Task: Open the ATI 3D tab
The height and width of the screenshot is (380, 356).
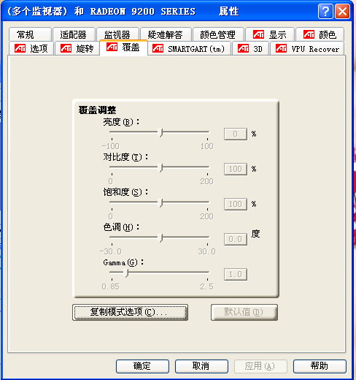Action: (x=250, y=48)
